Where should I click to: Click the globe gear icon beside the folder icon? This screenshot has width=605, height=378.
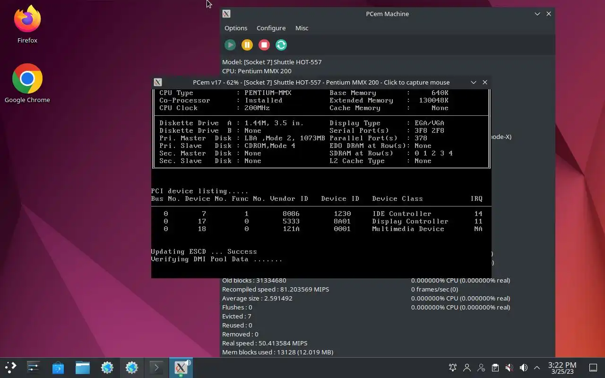click(x=107, y=367)
